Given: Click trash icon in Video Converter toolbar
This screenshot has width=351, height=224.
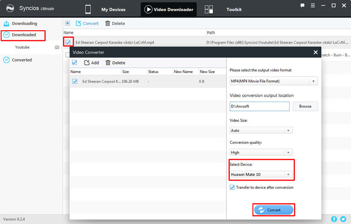Looking at the screenshot, I should [x=108, y=63].
